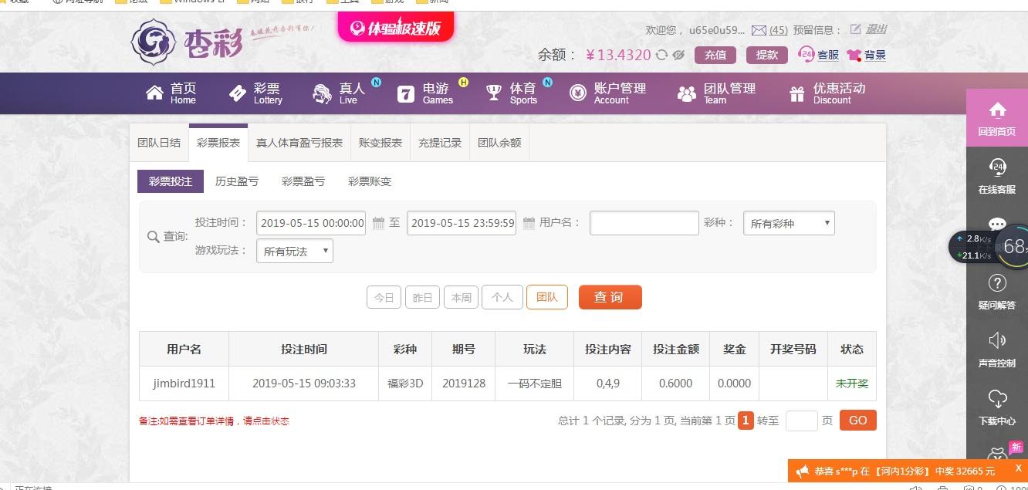Open 在线客服 in the right sidebar
This screenshot has height=490, width=1028.
pos(997,175)
